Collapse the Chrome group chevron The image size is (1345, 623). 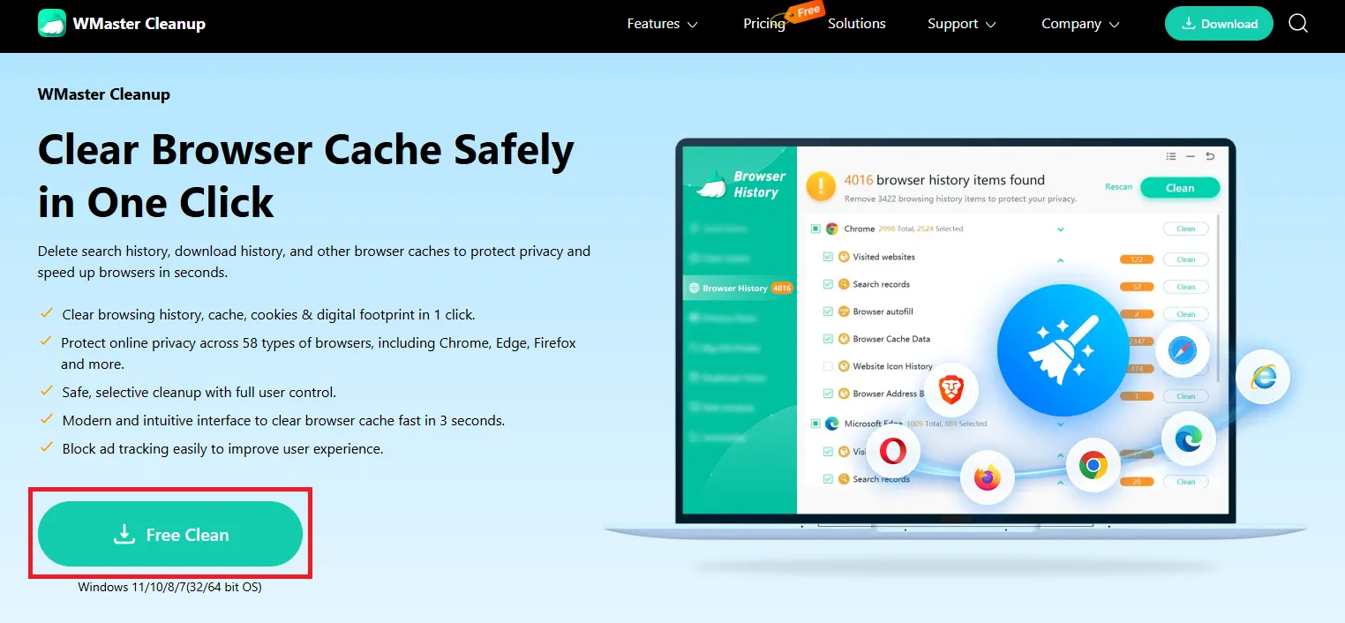point(1060,229)
